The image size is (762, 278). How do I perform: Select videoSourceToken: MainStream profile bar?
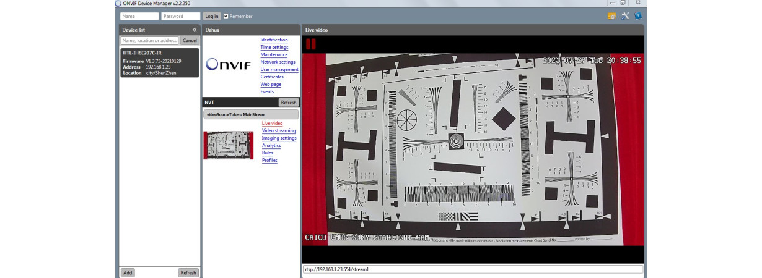click(x=251, y=114)
